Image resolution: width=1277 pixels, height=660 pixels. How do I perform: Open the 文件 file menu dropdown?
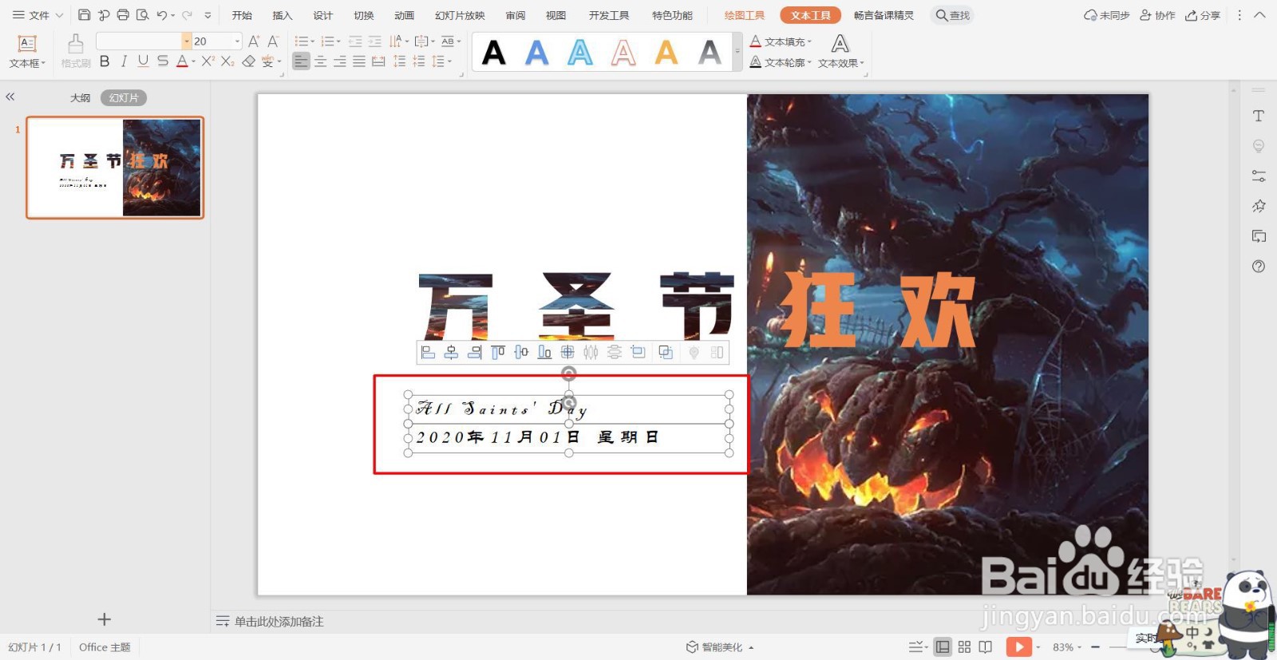coord(38,15)
